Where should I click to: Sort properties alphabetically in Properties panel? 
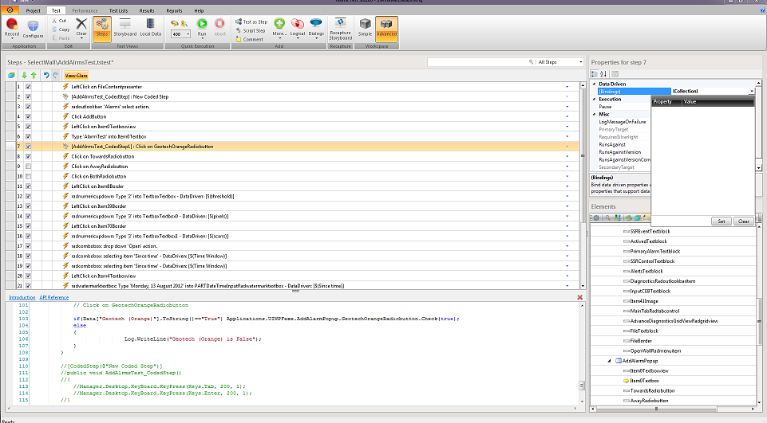[x=603, y=74]
